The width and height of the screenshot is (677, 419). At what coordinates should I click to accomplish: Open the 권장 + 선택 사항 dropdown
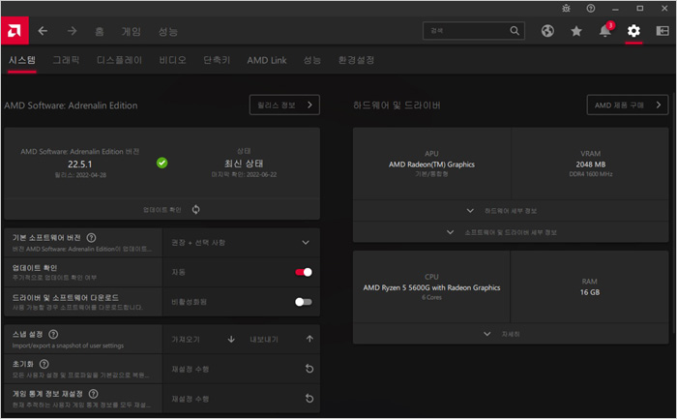coord(241,243)
